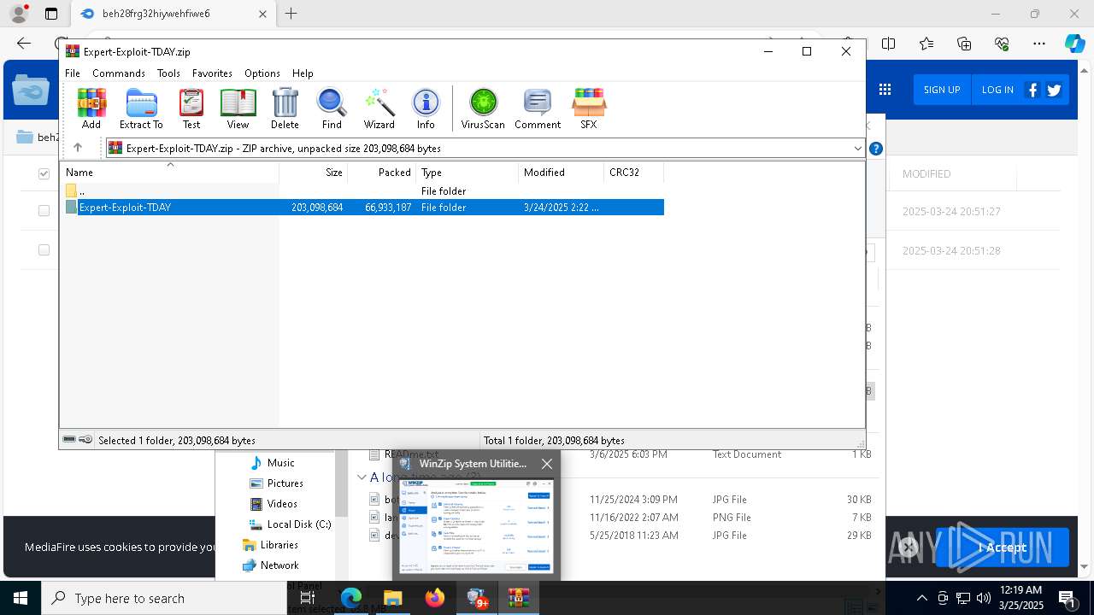Close the WinZip System Utilities preview
Screen dimensions: 1094x615
[x=547, y=464]
